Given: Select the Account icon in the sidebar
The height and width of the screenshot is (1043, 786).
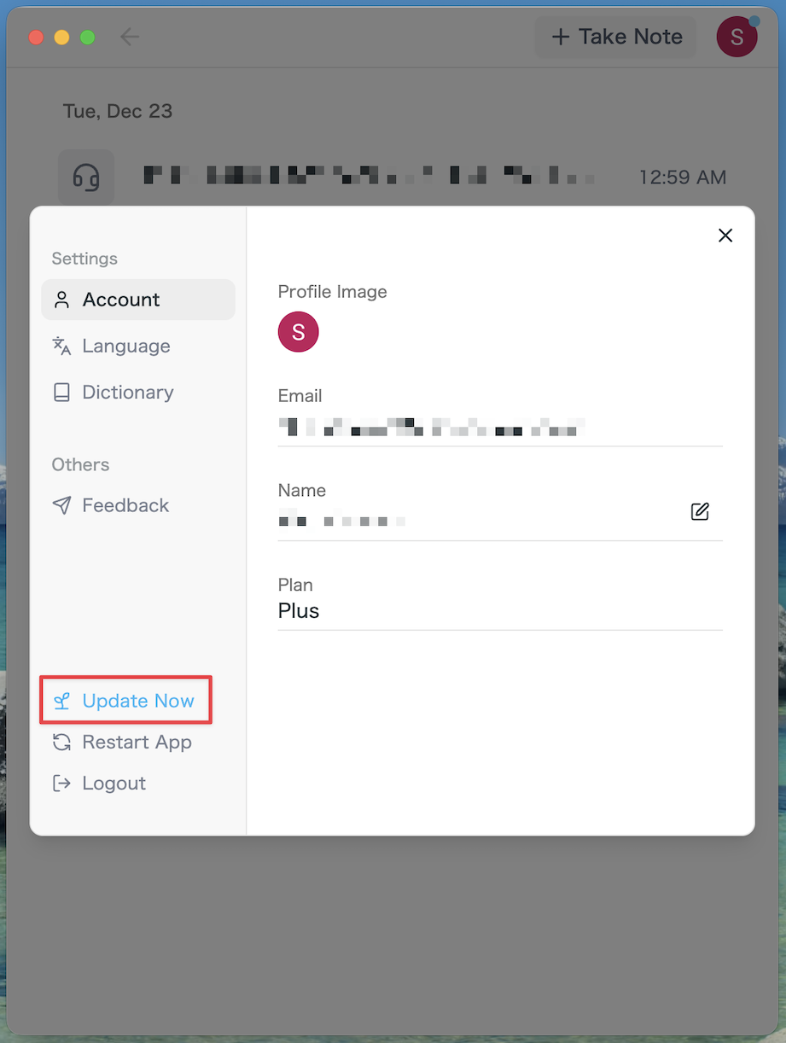Looking at the screenshot, I should click(61, 300).
